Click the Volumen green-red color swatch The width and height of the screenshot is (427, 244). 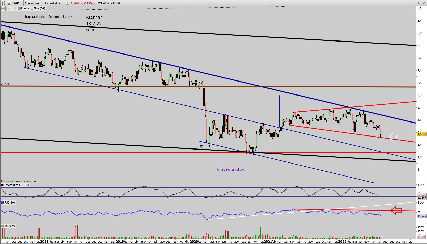click(3, 226)
